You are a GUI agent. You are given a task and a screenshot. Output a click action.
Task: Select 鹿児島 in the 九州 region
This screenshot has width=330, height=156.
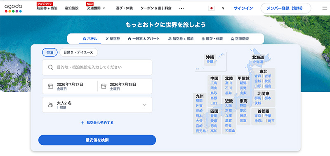click(201, 131)
